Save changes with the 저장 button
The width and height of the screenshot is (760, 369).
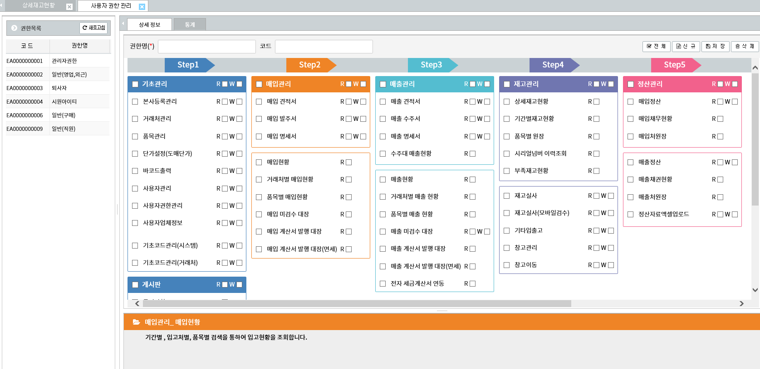click(x=715, y=46)
